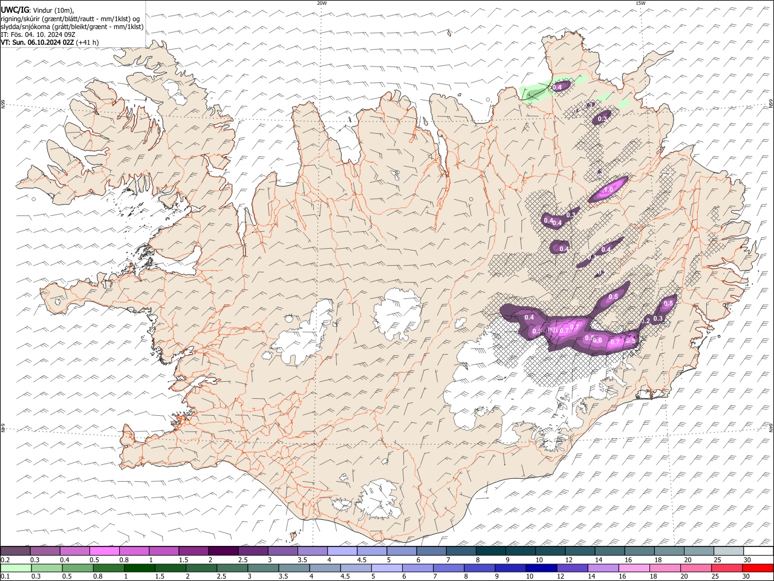Screen dimensions: 774x581
Task: Pick the bottom-row violet swatch starting at 12
Action: tap(572, 568)
